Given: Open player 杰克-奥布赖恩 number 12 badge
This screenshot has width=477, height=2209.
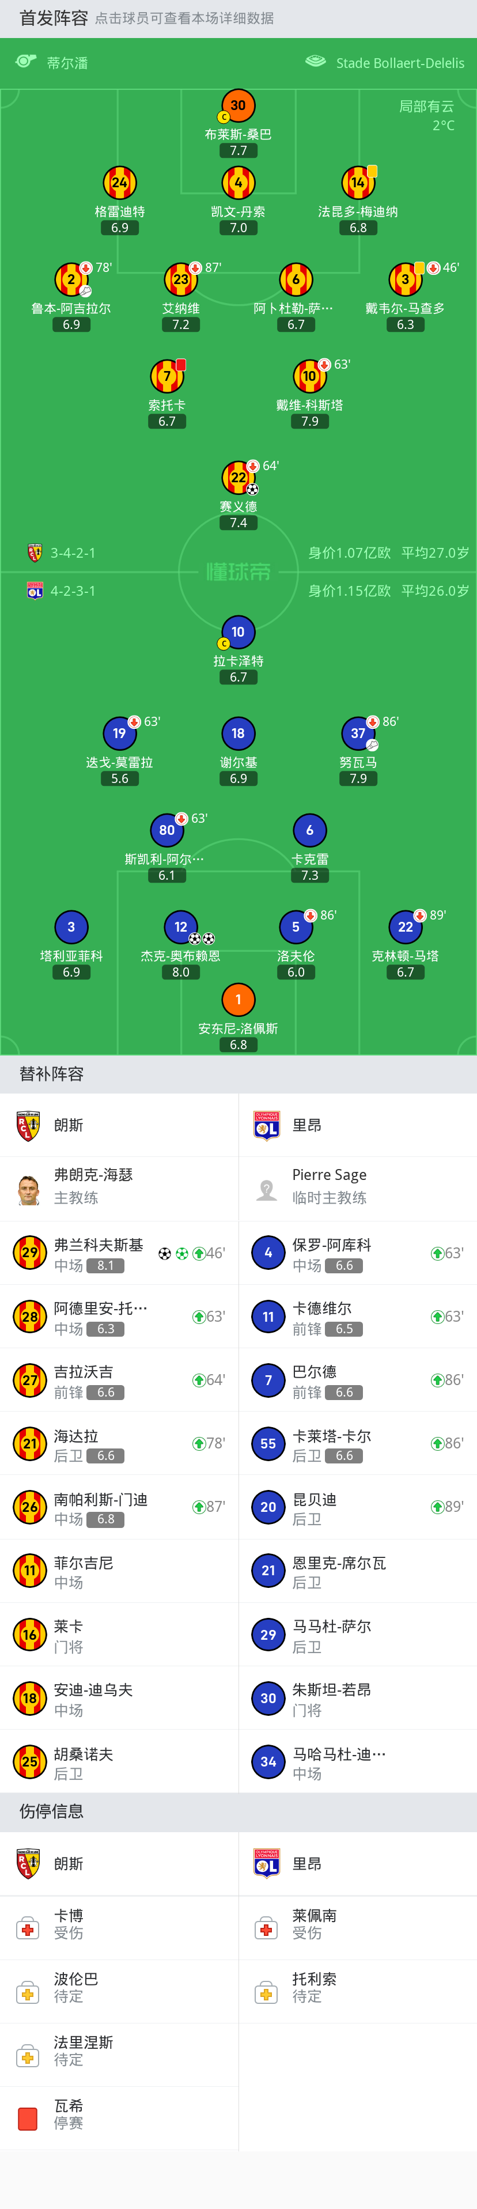Looking at the screenshot, I should (x=181, y=927).
